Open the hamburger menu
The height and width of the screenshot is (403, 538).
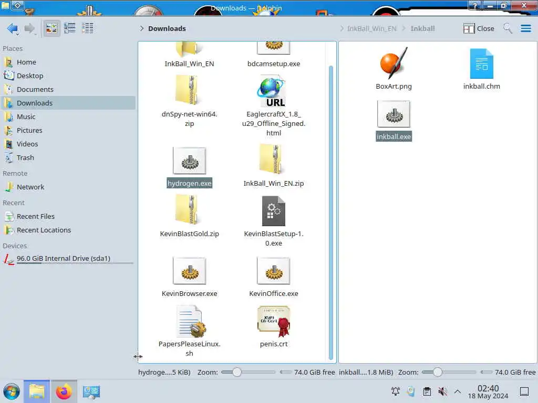click(x=525, y=28)
